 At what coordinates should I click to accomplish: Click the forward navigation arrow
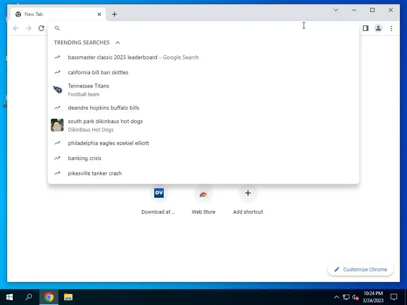coord(29,28)
